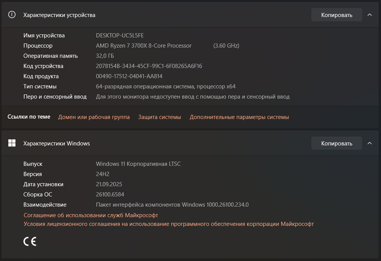
Task: Click the AMD Ryzen 7 3700X processor text
Action: click(x=144, y=46)
